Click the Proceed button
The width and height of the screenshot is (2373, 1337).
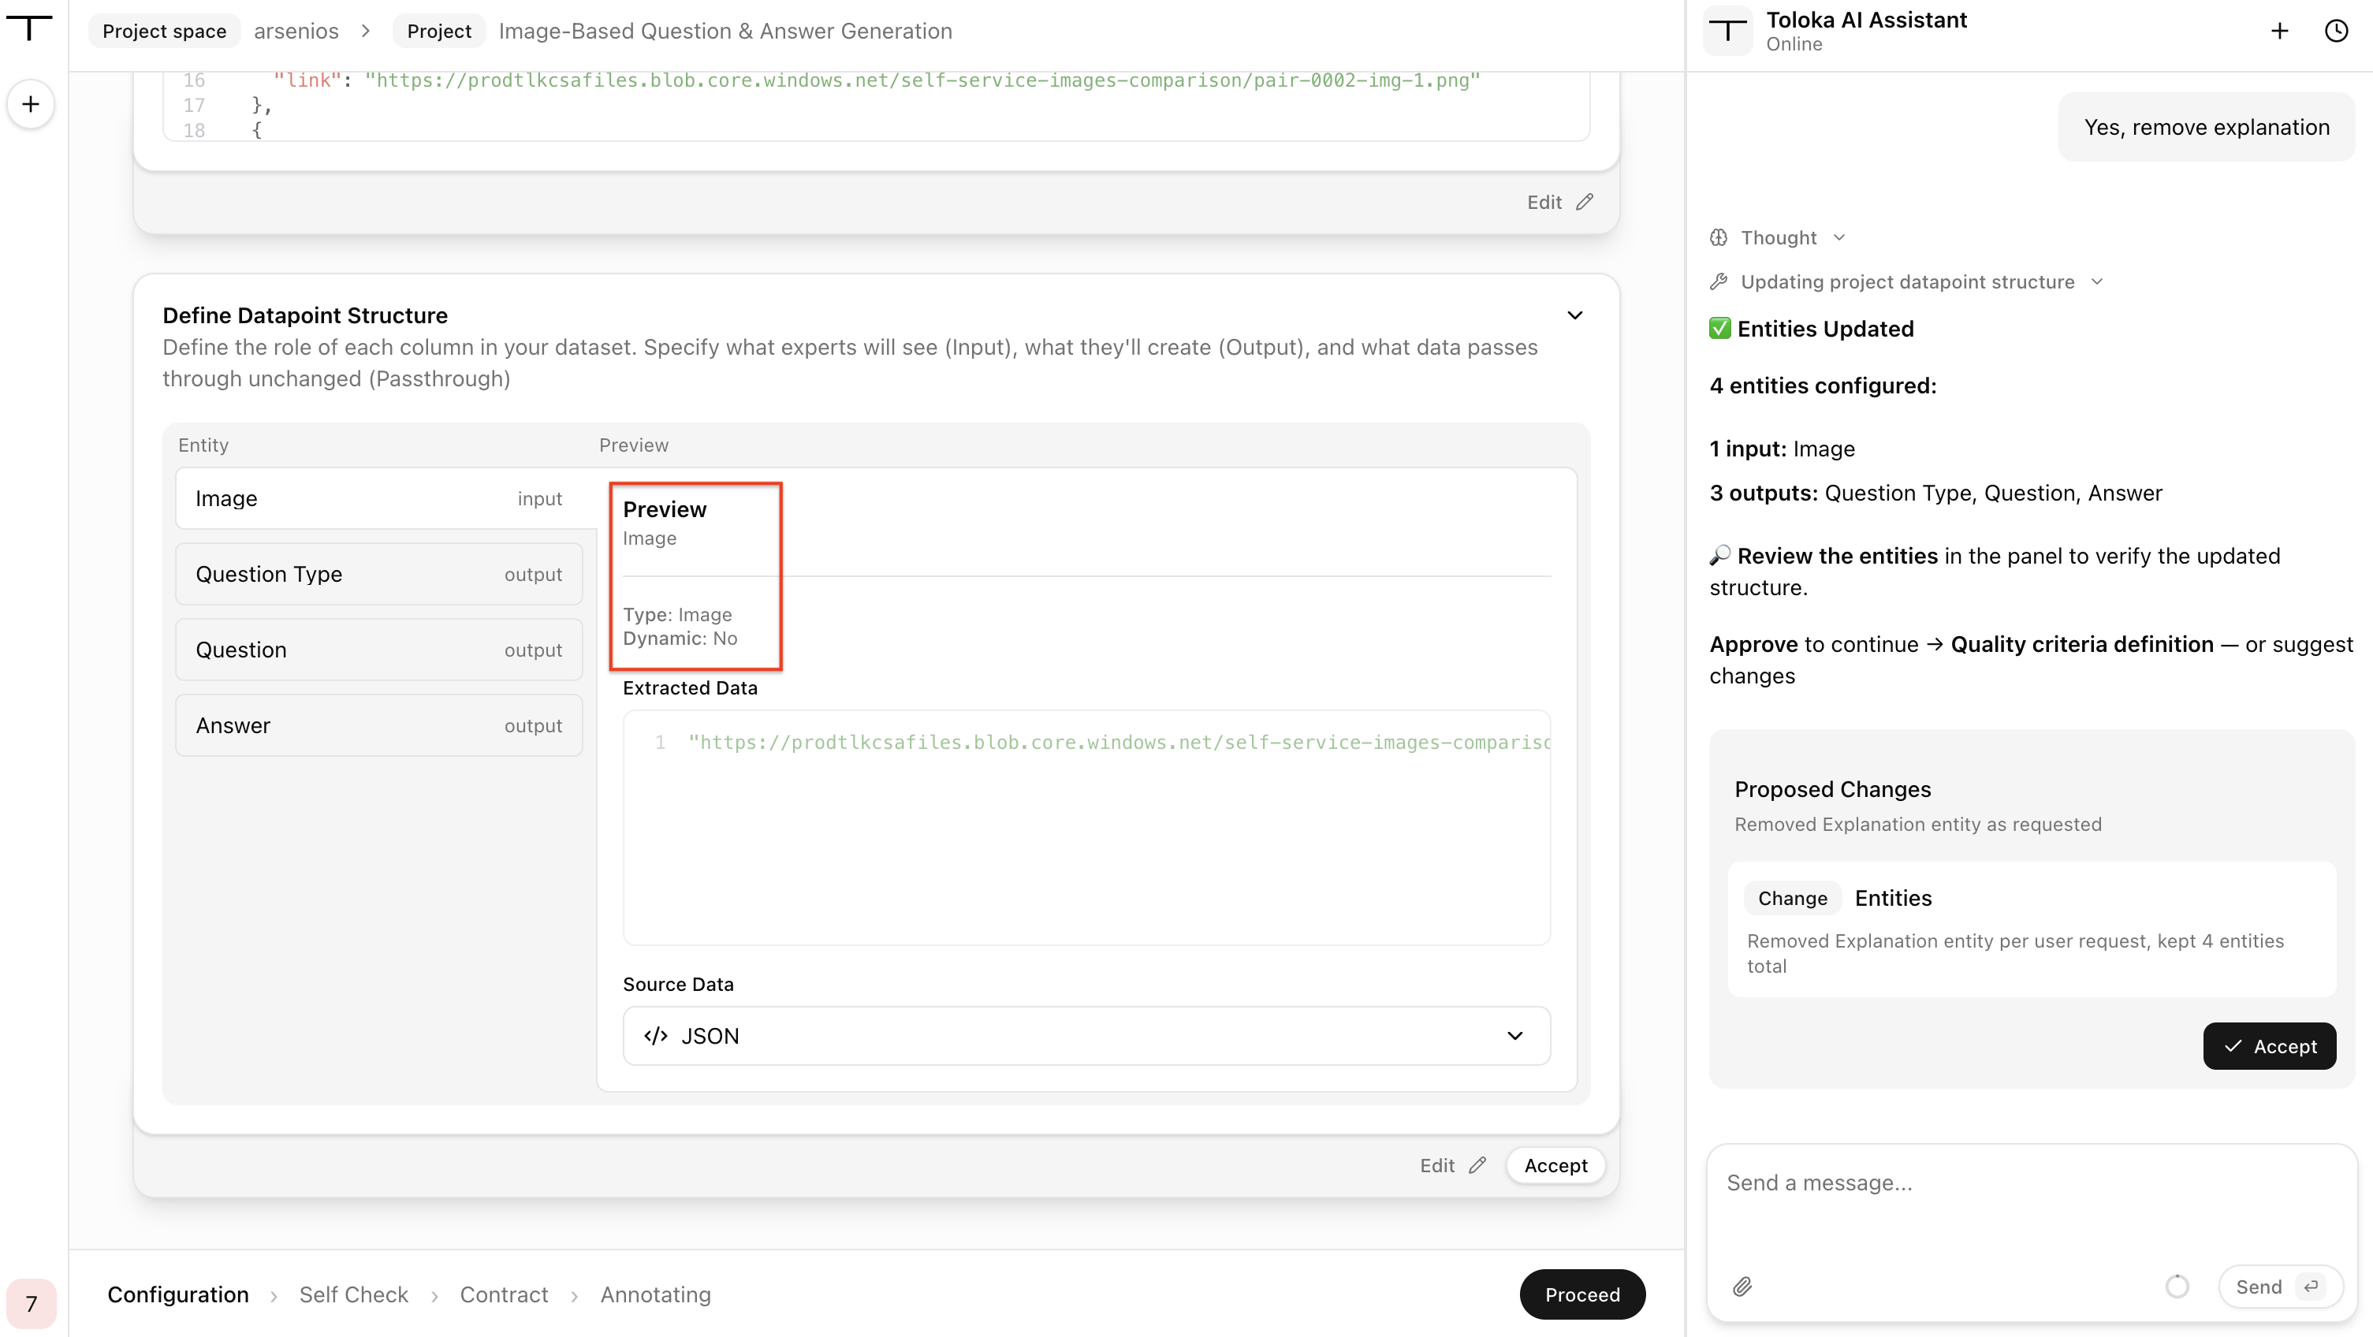point(1581,1294)
